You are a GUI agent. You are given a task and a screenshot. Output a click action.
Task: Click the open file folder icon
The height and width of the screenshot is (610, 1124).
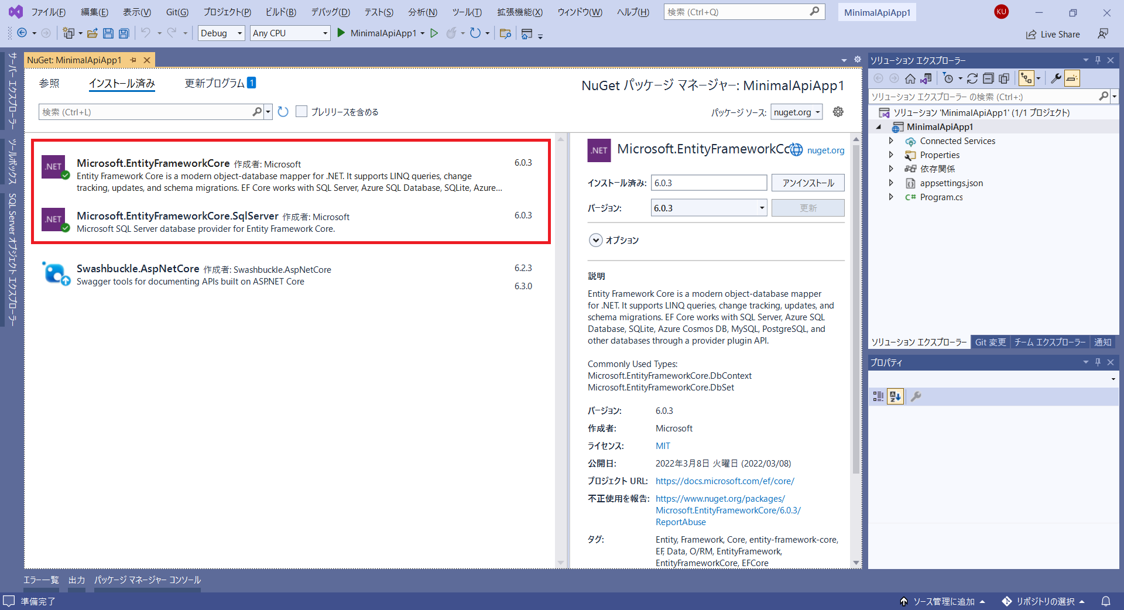tap(92, 33)
